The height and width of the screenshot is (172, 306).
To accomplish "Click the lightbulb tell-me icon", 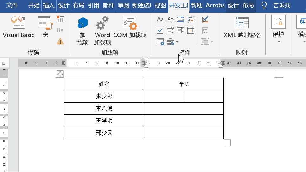I will (264, 5).
